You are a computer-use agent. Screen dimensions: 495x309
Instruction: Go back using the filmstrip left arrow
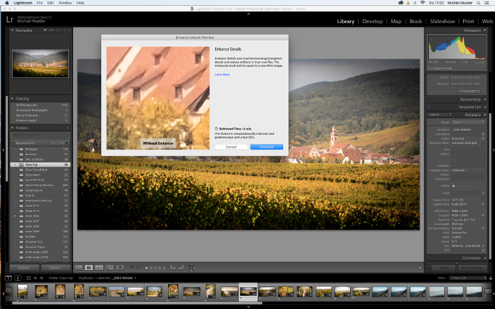(35, 278)
